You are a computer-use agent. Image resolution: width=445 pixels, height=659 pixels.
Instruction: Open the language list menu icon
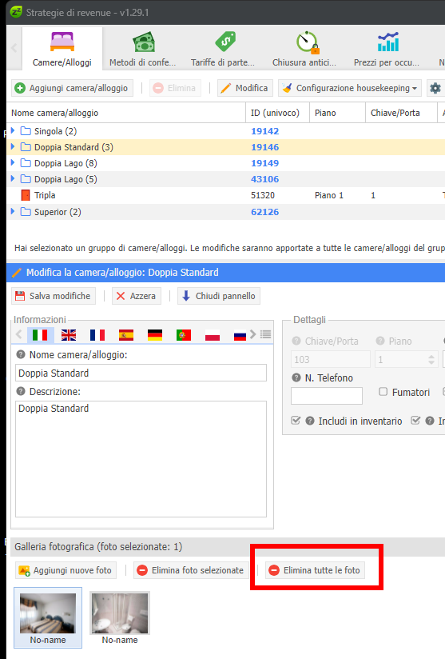click(265, 334)
